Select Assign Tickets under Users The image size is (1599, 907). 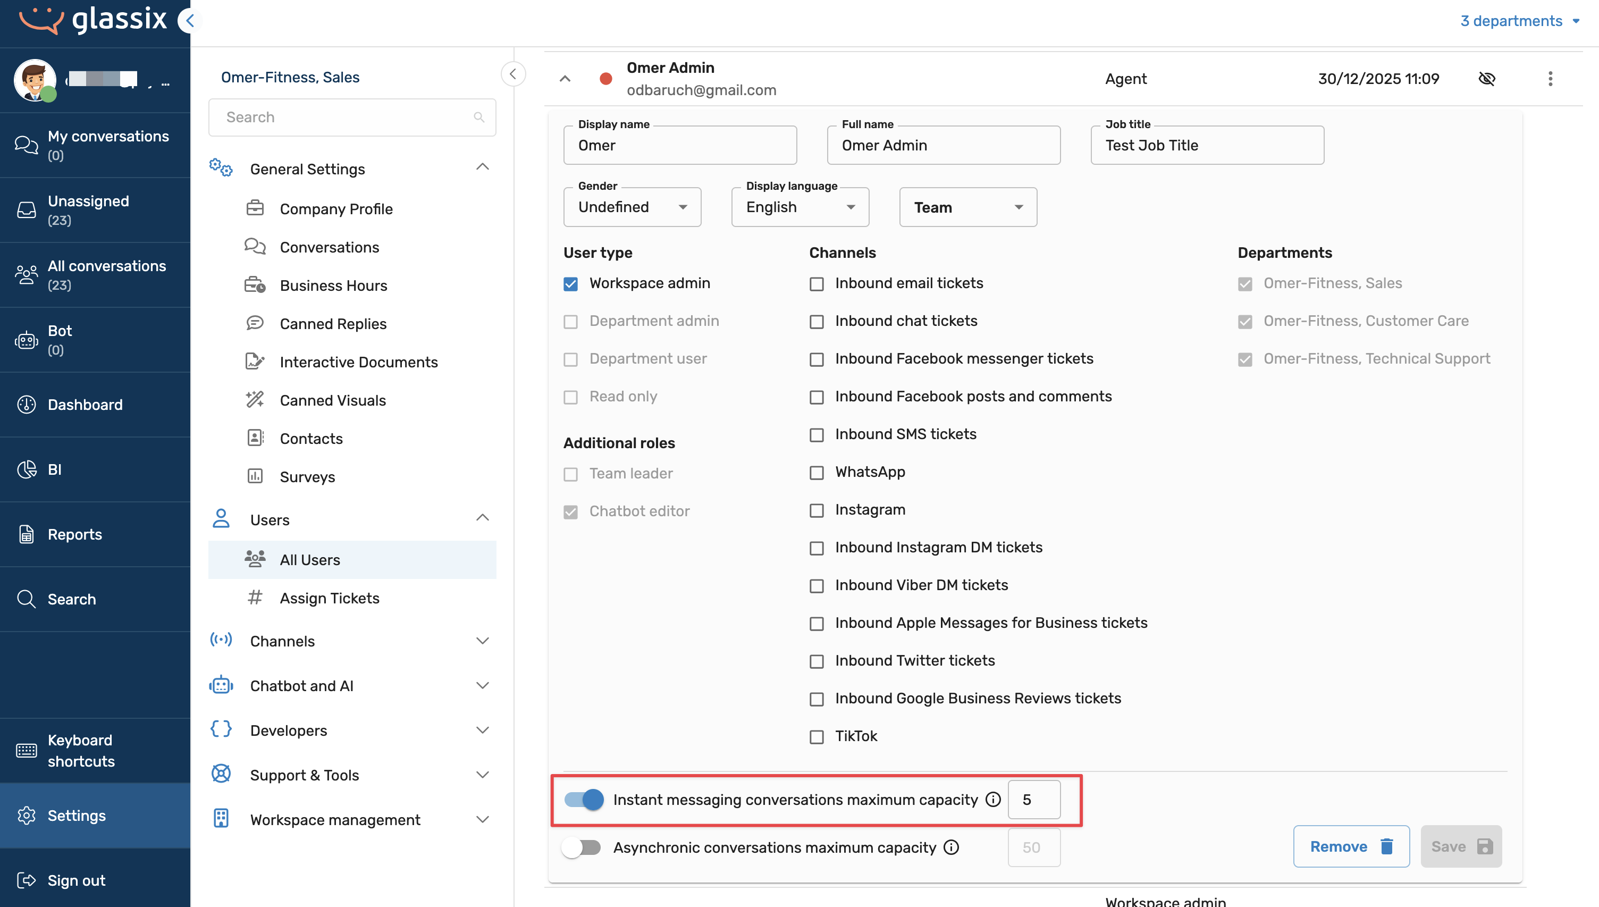[330, 598]
